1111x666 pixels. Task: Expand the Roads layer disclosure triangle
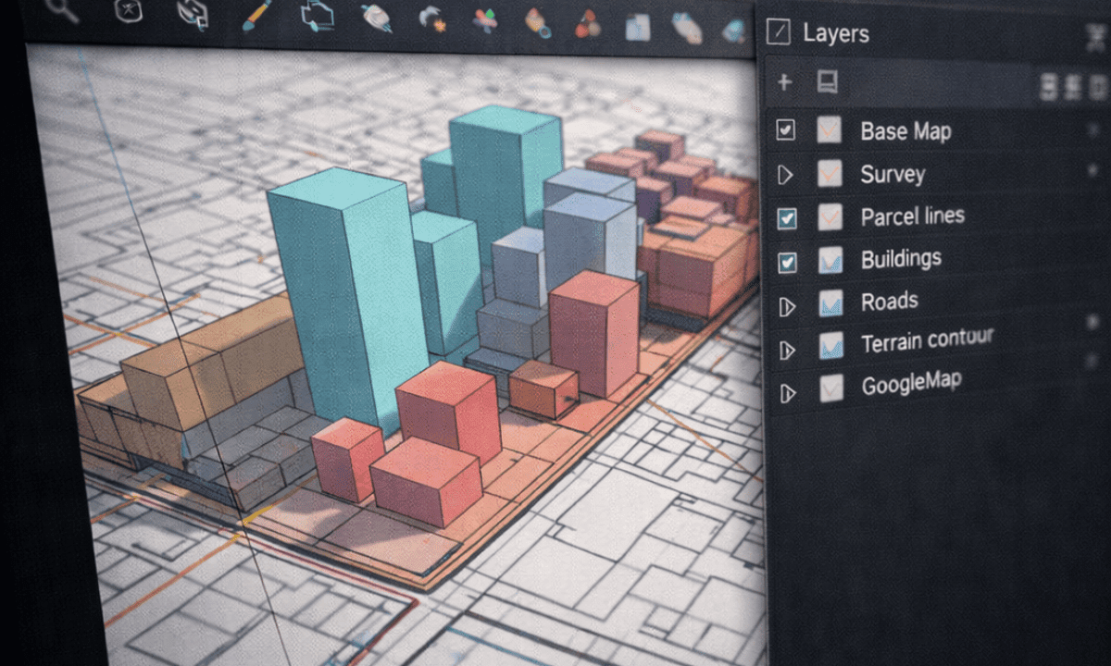(x=788, y=304)
